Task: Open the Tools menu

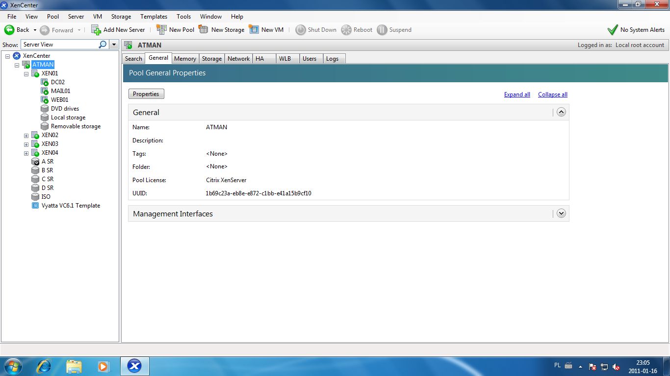Action: (x=183, y=16)
